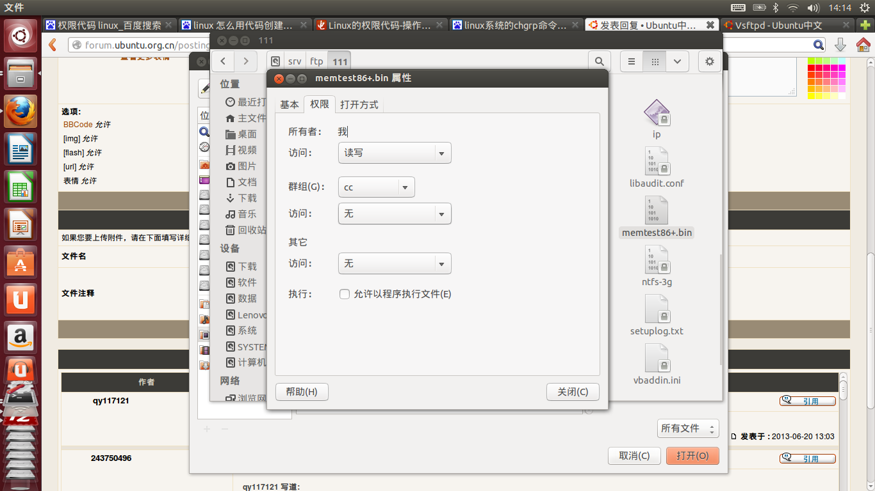Switch to 打开方式 tab
The image size is (875, 491).
click(x=359, y=105)
